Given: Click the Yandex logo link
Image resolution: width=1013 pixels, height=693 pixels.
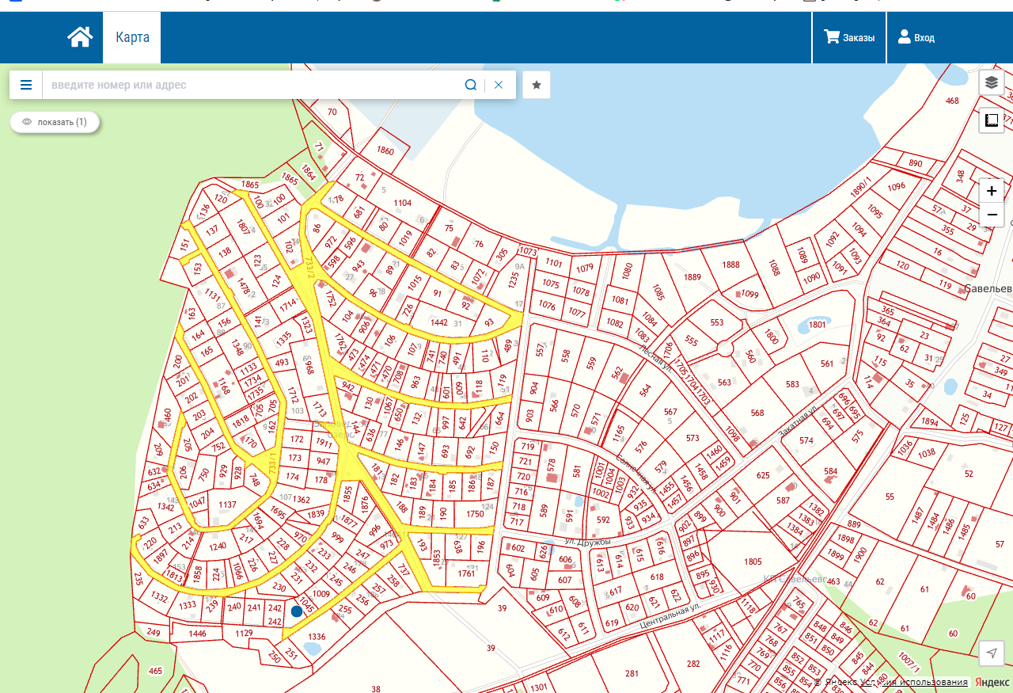Looking at the screenshot, I should (x=991, y=682).
